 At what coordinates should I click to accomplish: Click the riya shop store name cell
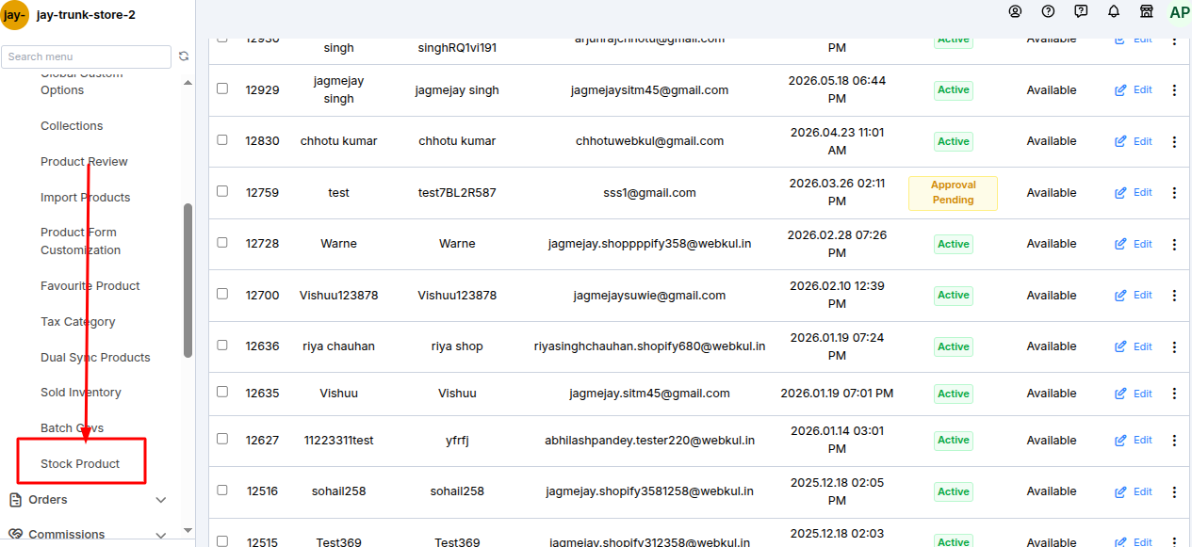457,346
